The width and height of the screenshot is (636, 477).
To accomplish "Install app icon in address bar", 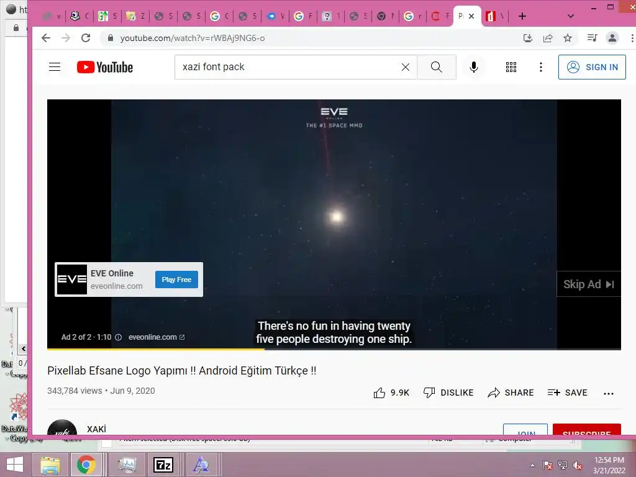I will pos(528,38).
